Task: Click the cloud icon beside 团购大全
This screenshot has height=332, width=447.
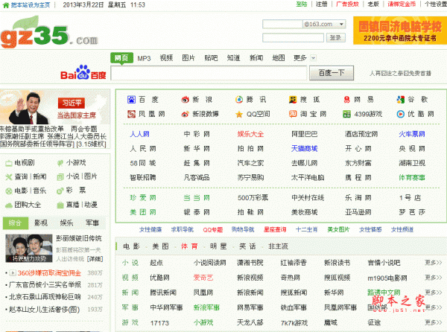Action: (8, 205)
